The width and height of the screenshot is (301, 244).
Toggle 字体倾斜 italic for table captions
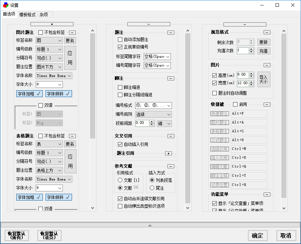coord(58,197)
